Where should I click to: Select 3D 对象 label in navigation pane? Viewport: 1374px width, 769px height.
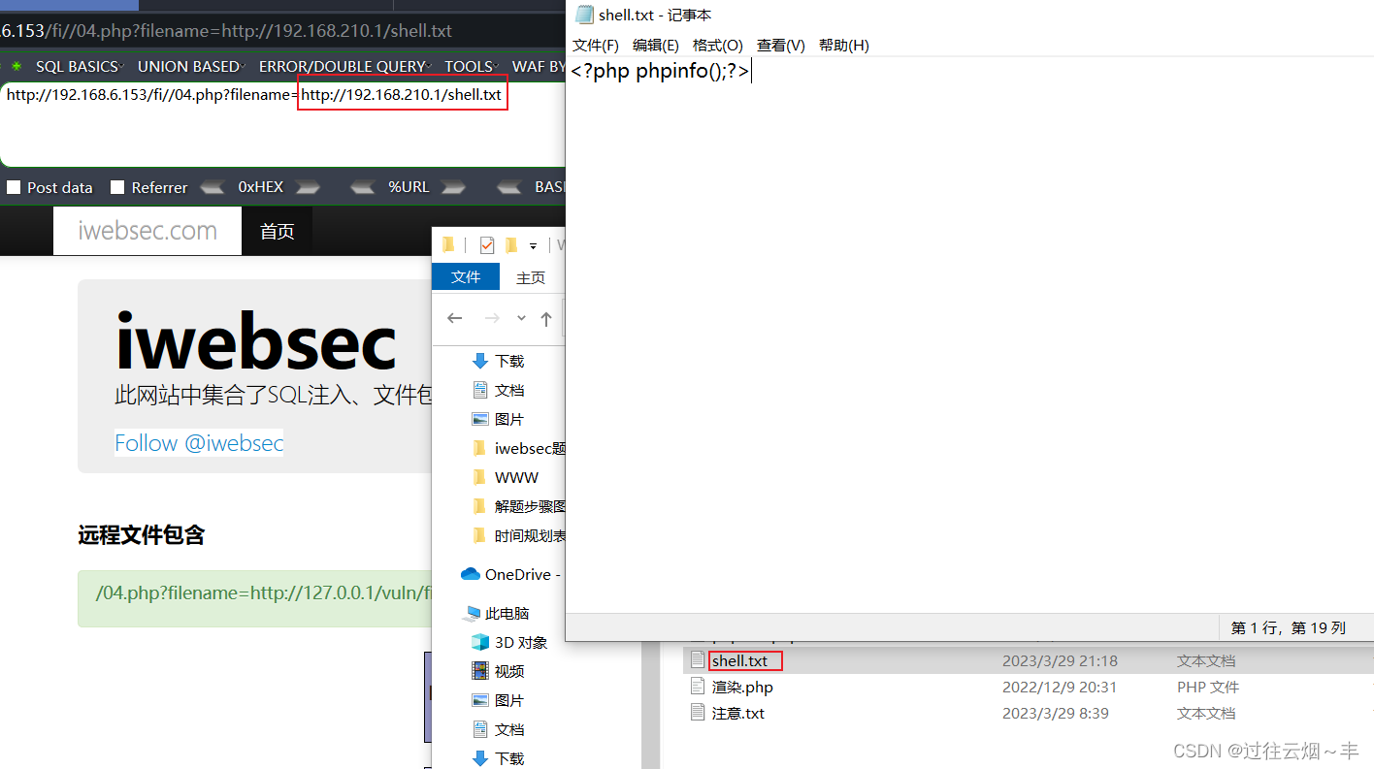point(521,642)
